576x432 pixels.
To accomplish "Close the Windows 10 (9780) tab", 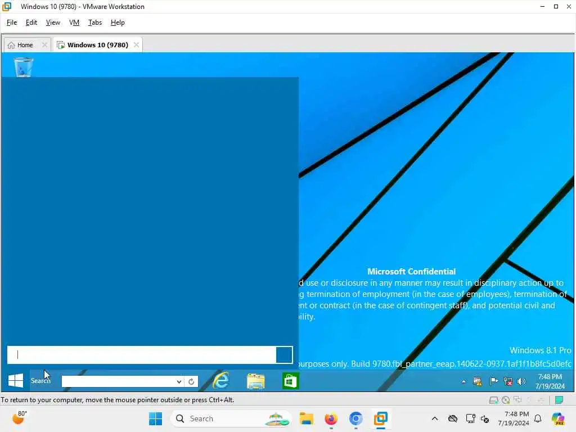I will tap(136, 45).
